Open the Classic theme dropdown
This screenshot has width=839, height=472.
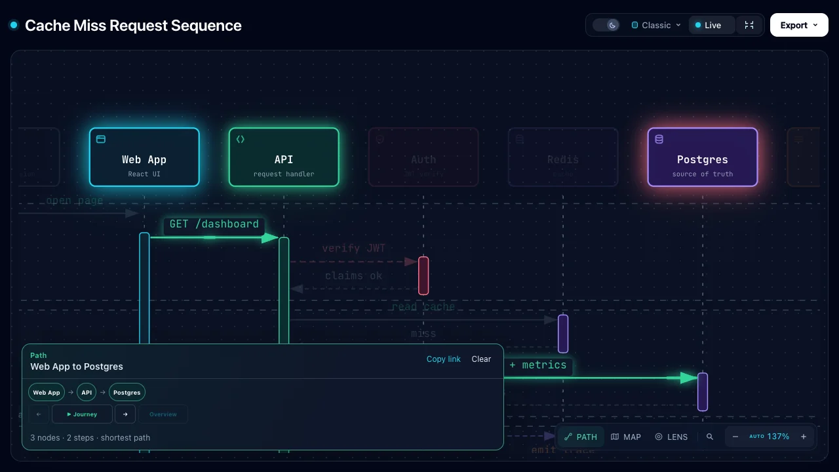click(x=656, y=26)
